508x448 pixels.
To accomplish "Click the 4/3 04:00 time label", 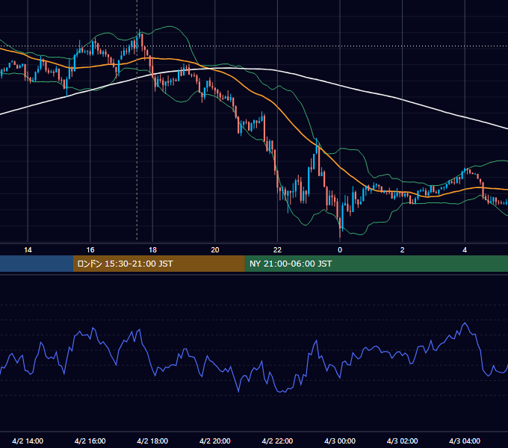I will pyautogui.click(x=465, y=441).
